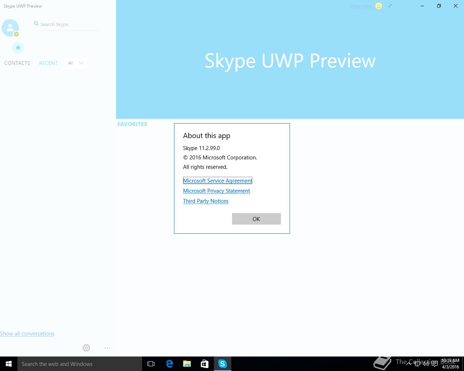
Task: Open Task View in taskbar
Action: pyautogui.click(x=151, y=364)
